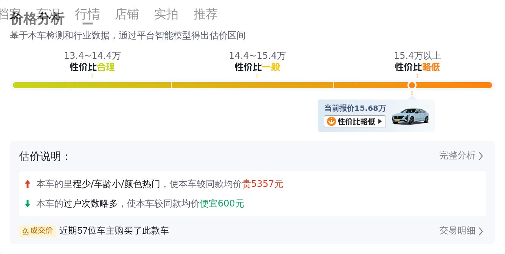
Task: Open 完整分析 full analysis link
Action: tap(457, 156)
